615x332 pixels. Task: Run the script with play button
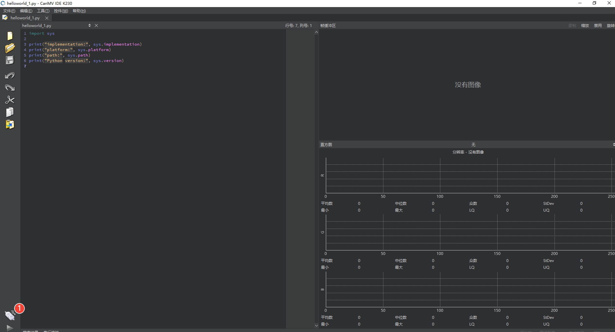[10, 328]
